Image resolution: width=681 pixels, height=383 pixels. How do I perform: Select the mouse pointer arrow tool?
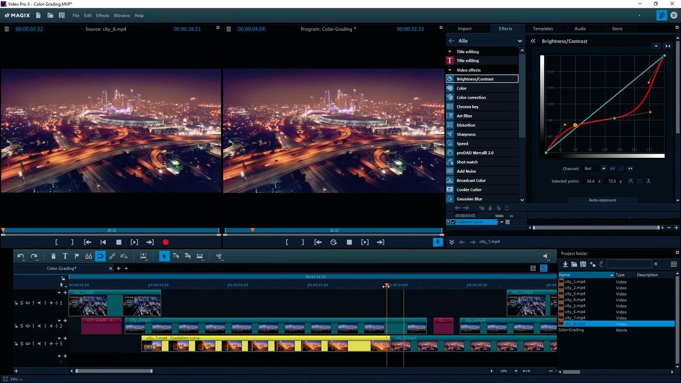(x=164, y=256)
